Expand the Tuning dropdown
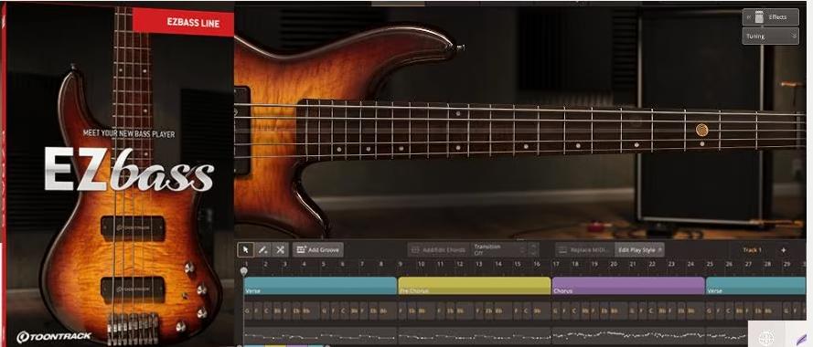This screenshot has width=813, height=347. point(771,36)
